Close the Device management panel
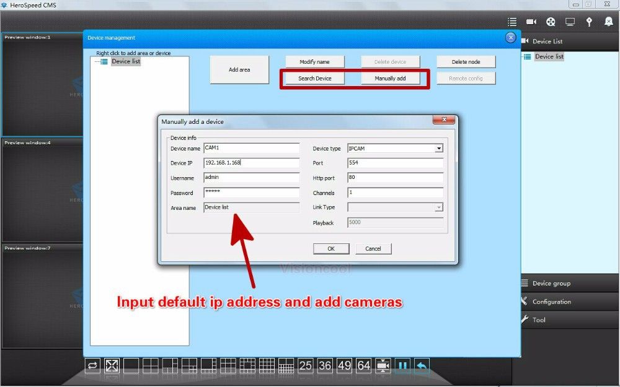The width and height of the screenshot is (620, 387). (x=510, y=38)
